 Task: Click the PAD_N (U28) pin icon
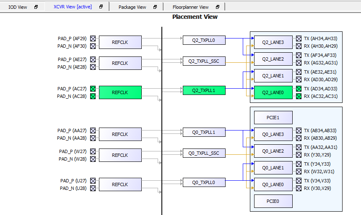pos(93,188)
